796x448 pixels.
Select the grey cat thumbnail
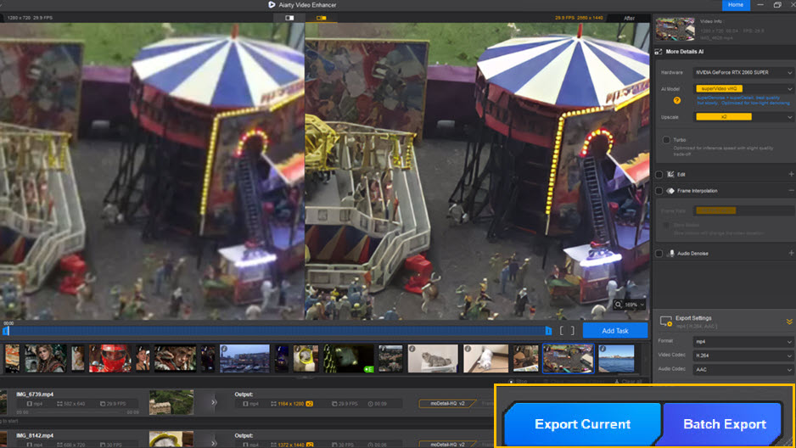point(433,359)
